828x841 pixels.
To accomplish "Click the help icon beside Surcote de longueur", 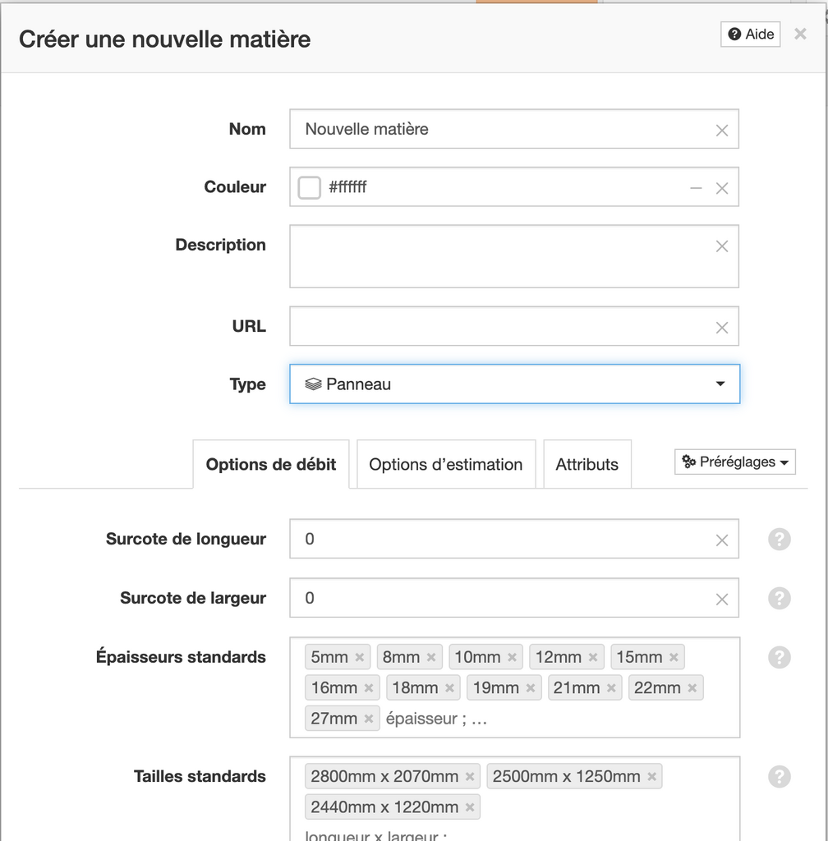I will [780, 539].
